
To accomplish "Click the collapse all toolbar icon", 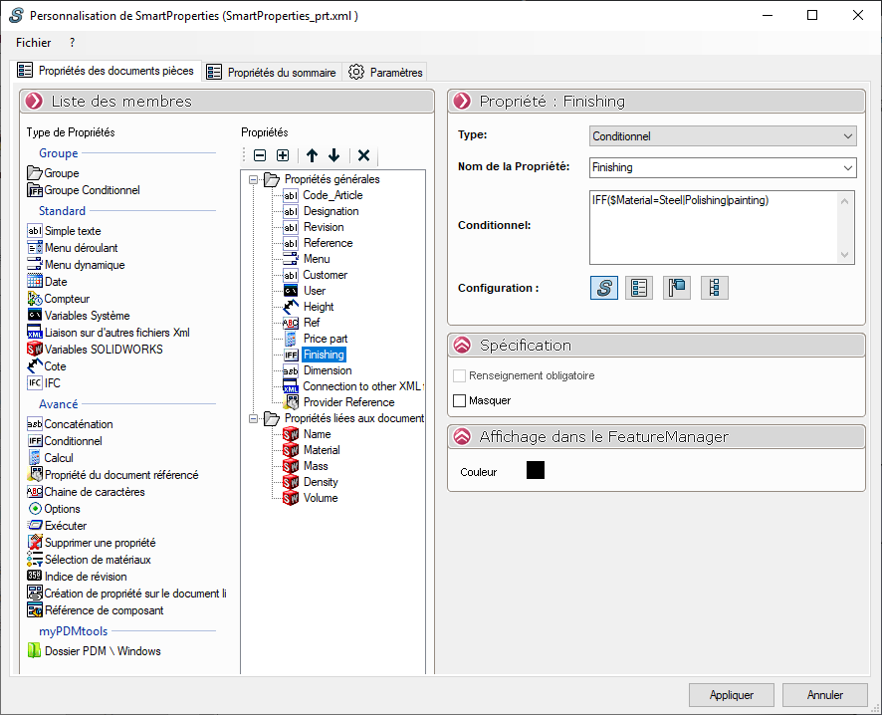I will pyautogui.click(x=260, y=155).
